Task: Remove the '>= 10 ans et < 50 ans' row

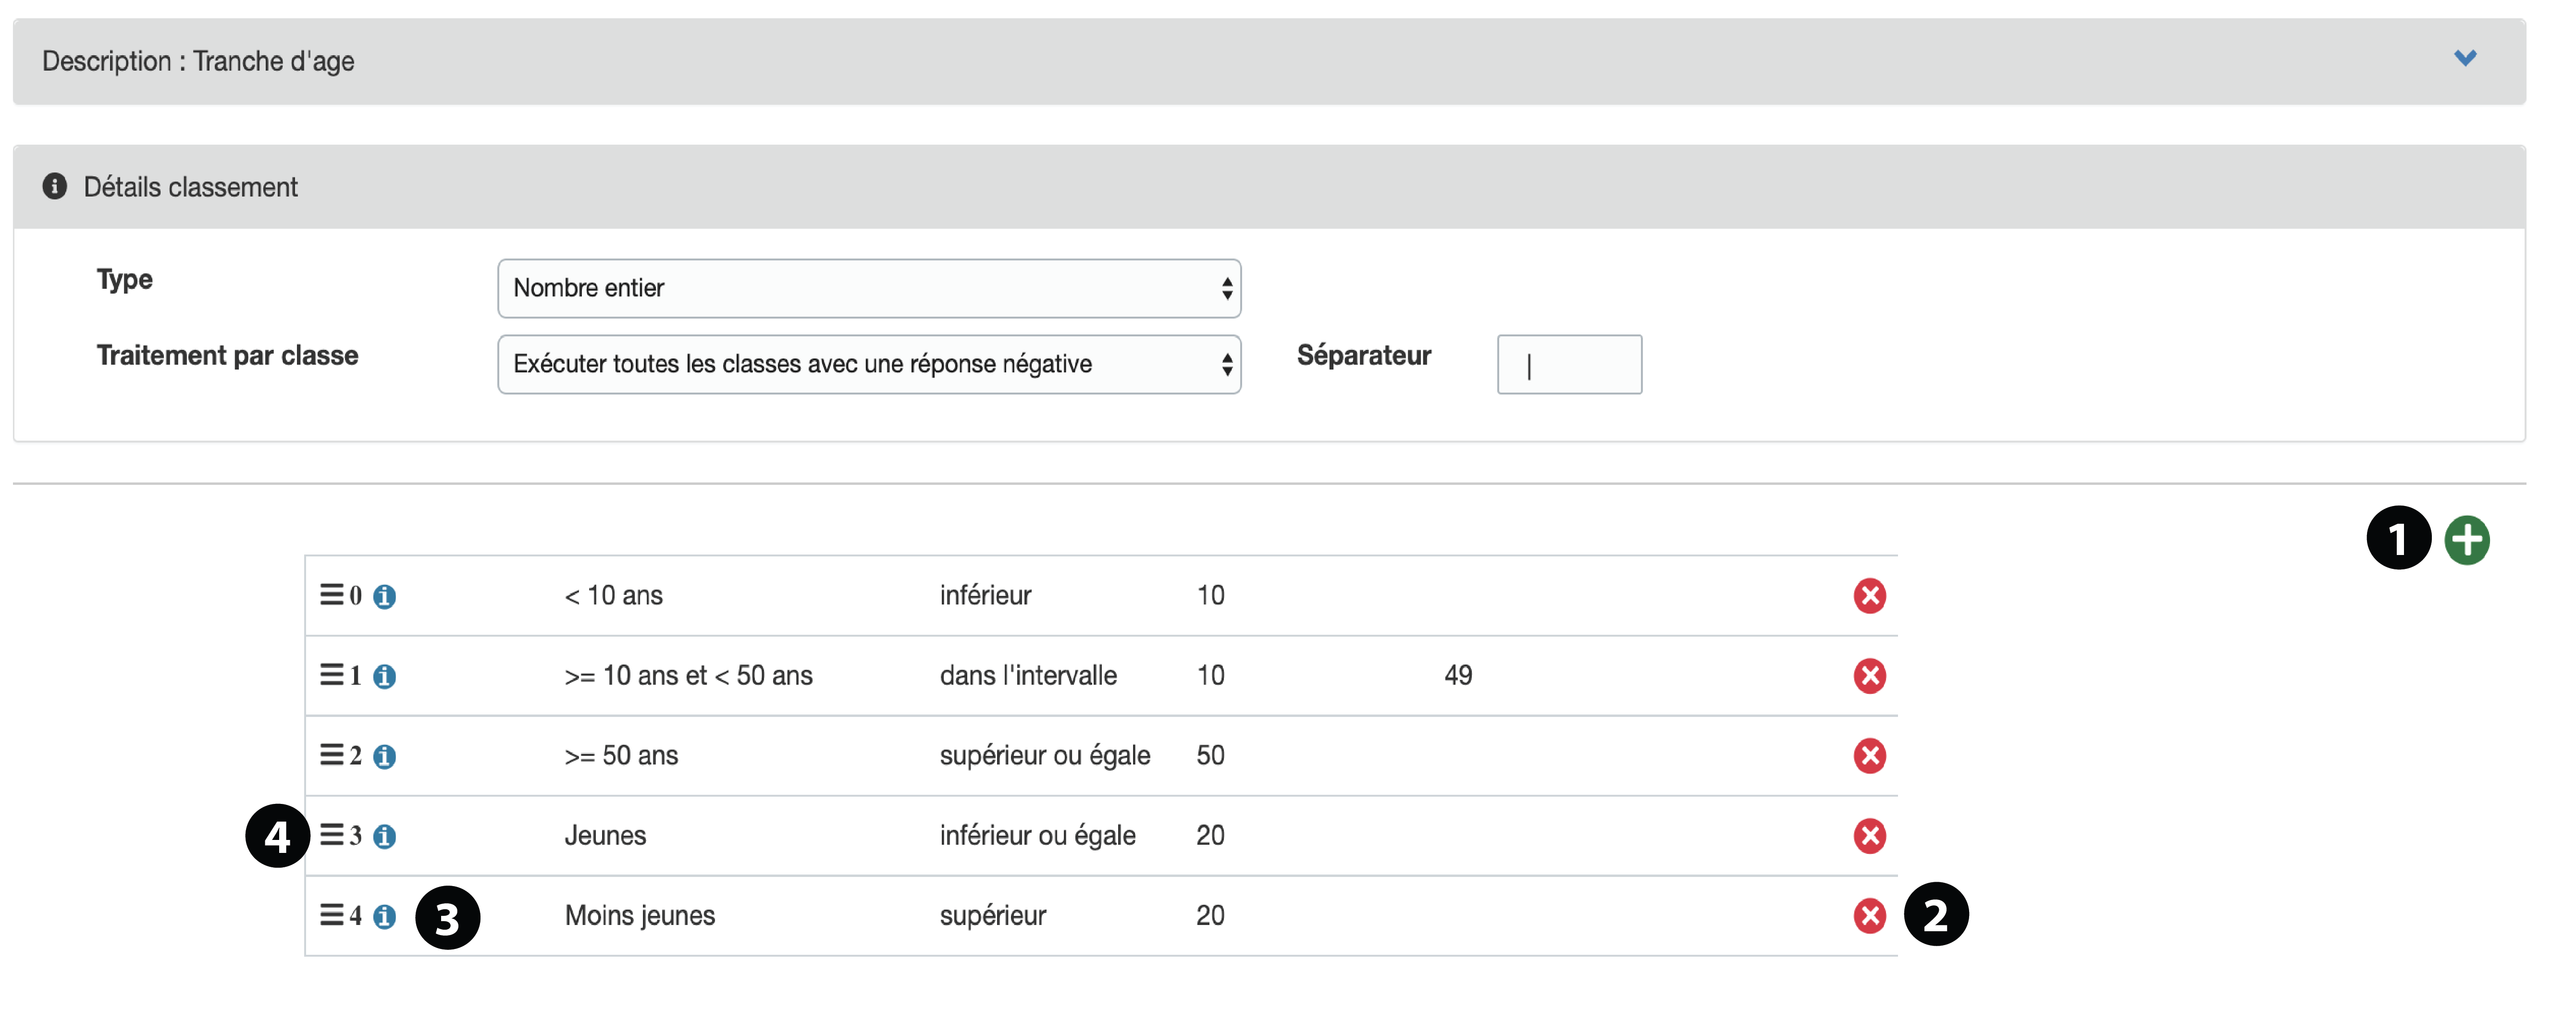Action: [x=1868, y=676]
